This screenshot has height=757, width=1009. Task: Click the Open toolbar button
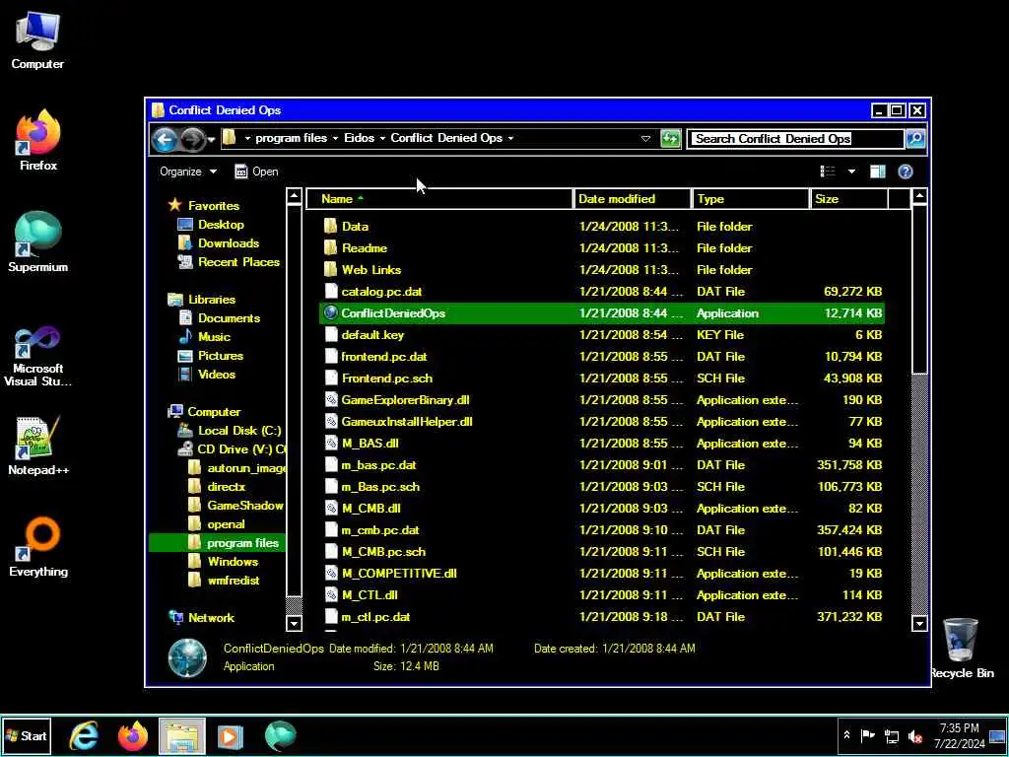257,172
